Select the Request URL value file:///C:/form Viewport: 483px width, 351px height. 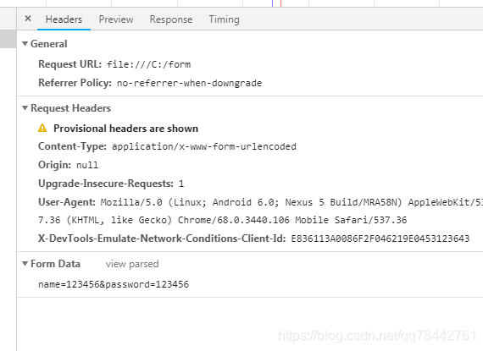click(x=149, y=64)
